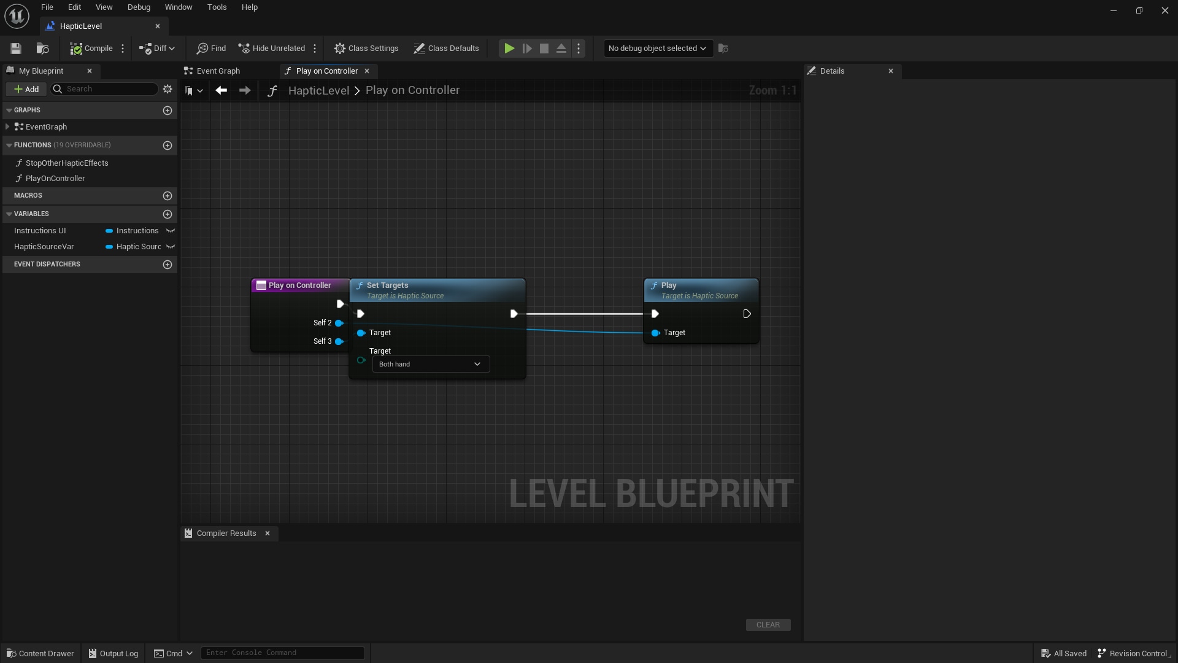Open the Find tool for this blueprint
Viewport: 1178px width, 663px height.
[211, 48]
